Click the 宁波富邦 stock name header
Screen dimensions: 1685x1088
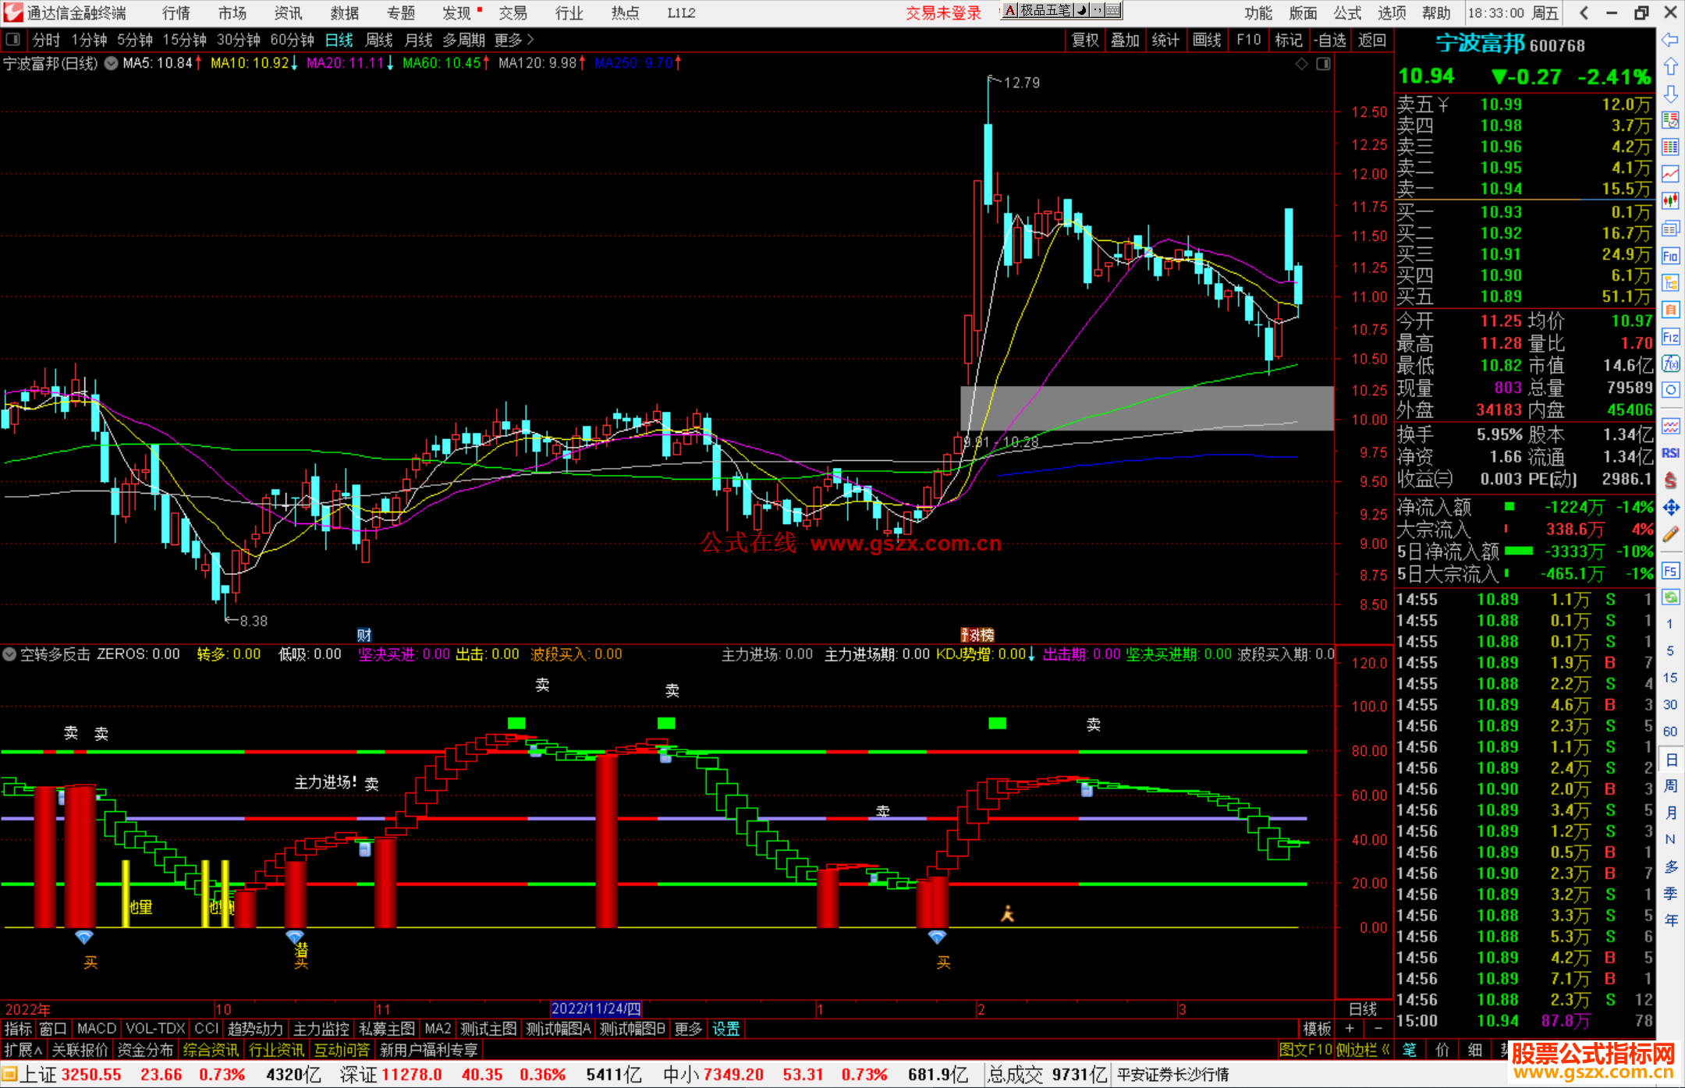[1480, 44]
